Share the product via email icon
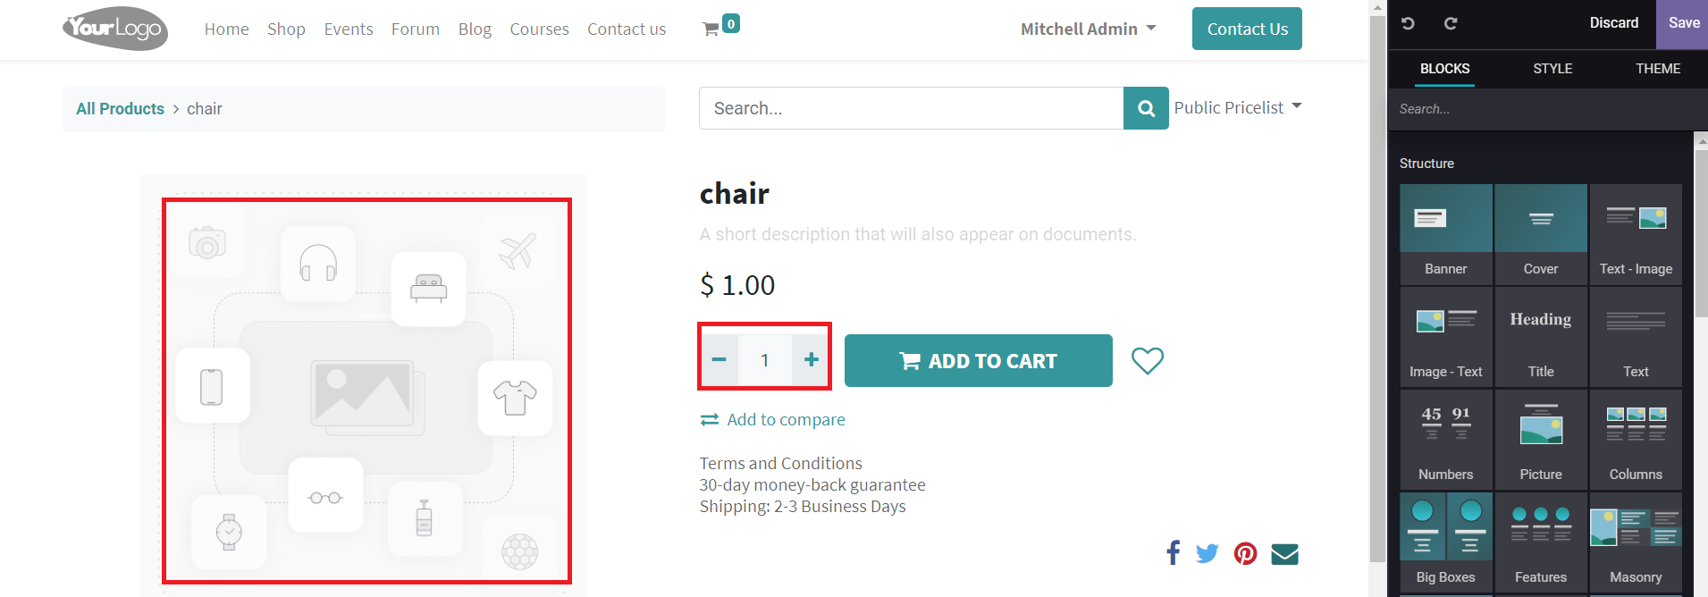This screenshot has width=1708, height=597. coord(1283,553)
